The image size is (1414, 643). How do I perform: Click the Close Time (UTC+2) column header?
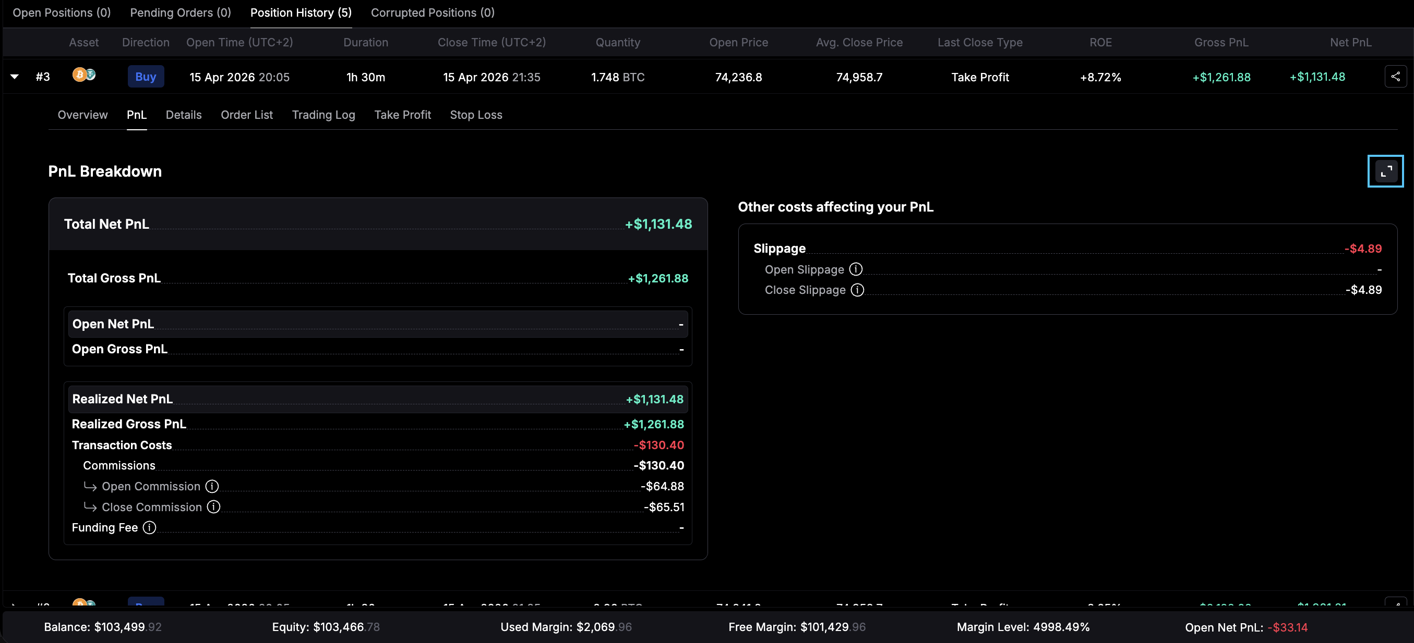(x=492, y=42)
